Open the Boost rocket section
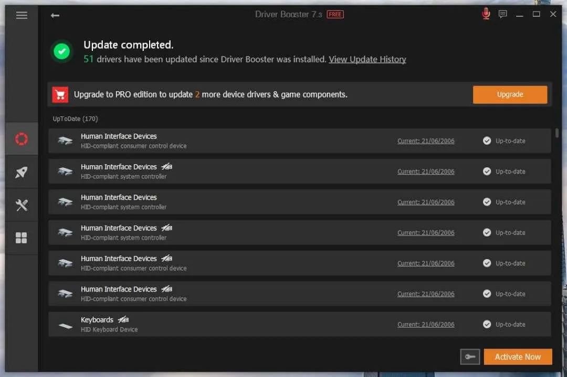The height and width of the screenshot is (377, 567). (x=22, y=172)
